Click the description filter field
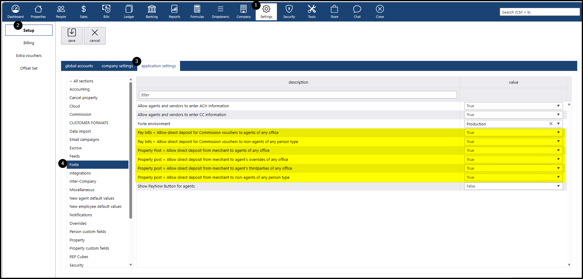Image resolution: width=583 pixels, height=279 pixels. pyautogui.click(x=298, y=95)
